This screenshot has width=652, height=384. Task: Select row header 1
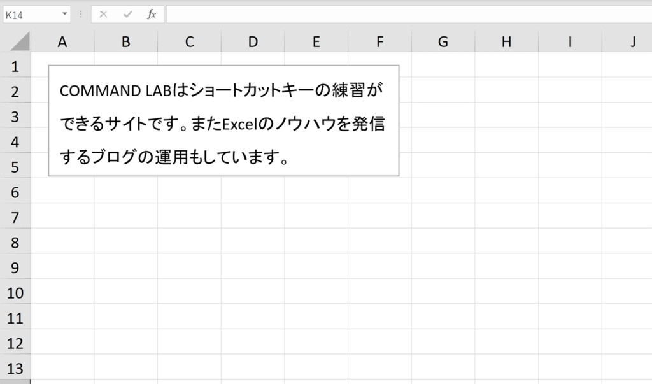pyautogui.click(x=17, y=66)
